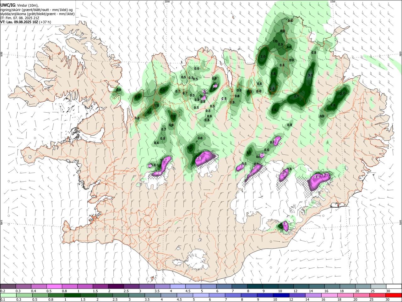402x302 pixels.
Task: Select the white 30 swatch ending the upper scale
Action: point(394,287)
